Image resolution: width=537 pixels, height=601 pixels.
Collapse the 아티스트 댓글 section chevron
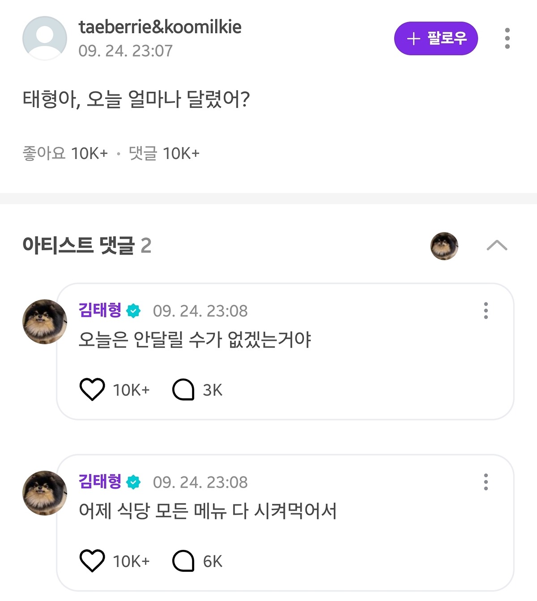497,245
